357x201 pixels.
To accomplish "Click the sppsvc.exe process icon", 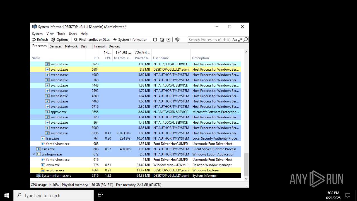I will (x=47, y=112).
